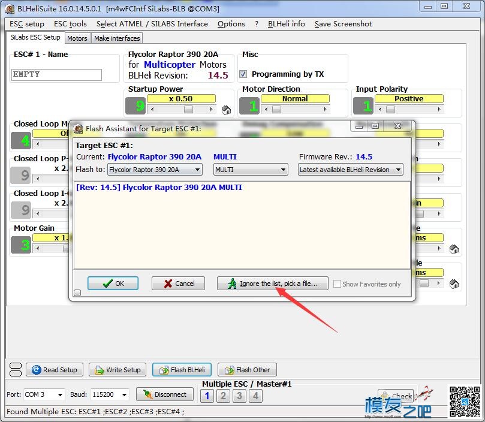
Task: Click the Flash Other button
Action: 247,370
